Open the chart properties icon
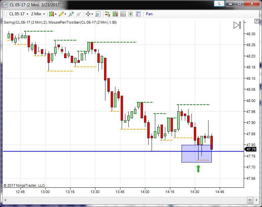 (138, 14)
